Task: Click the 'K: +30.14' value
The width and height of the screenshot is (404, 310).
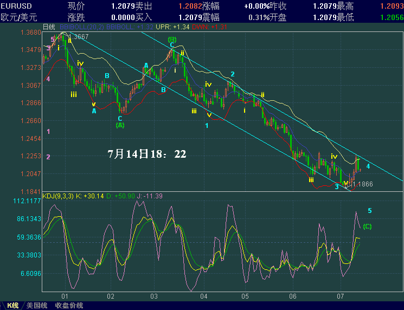Action: (89, 196)
